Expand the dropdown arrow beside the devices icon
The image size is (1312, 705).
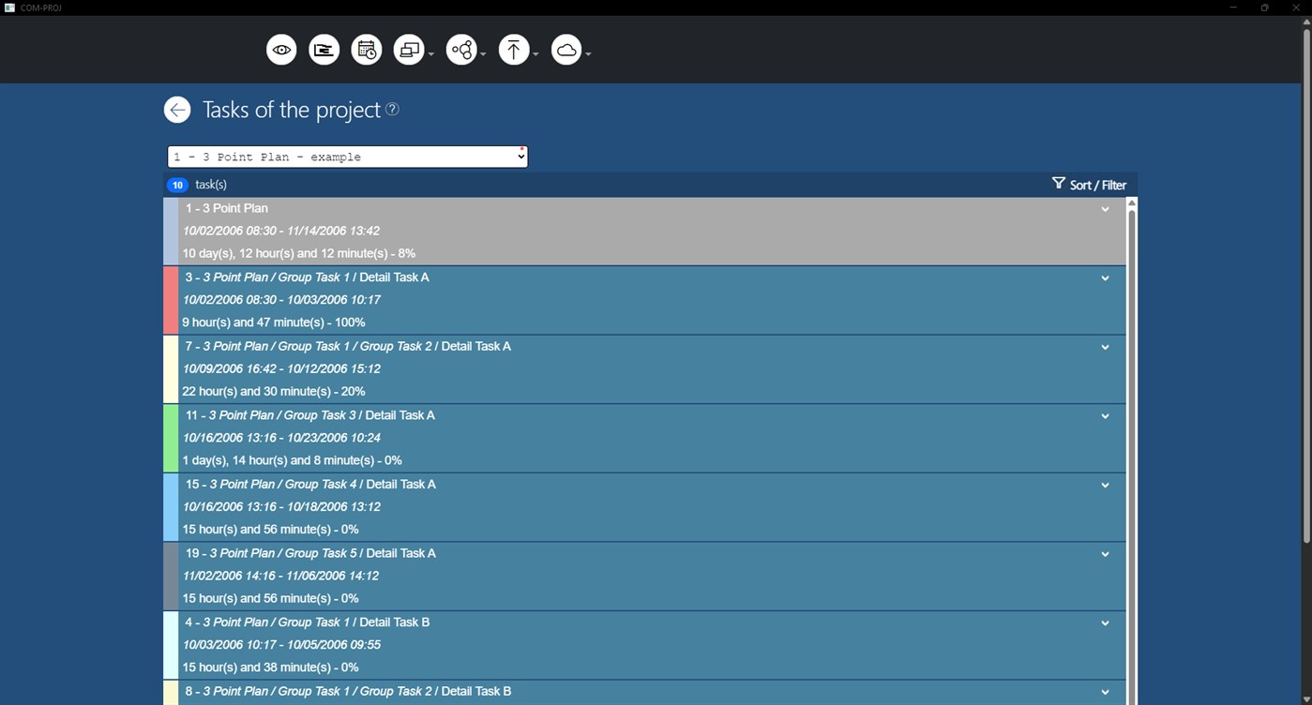coord(431,54)
